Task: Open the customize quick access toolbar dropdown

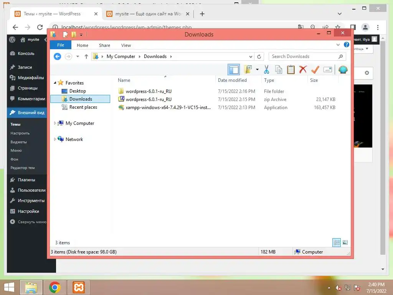Action: pyautogui.click(x=81, y=35)
